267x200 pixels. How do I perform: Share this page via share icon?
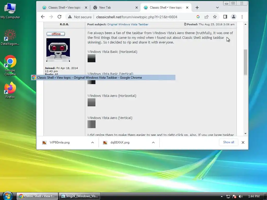click(x=207, y=17)
